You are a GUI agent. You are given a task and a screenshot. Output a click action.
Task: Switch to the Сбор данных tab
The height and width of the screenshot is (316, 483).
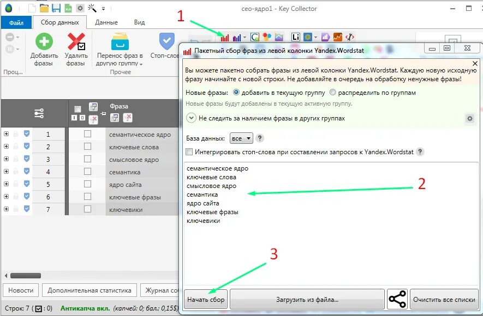point(59,22)
